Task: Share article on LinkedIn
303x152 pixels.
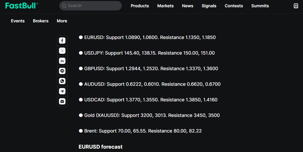Action: pos(62,61)
